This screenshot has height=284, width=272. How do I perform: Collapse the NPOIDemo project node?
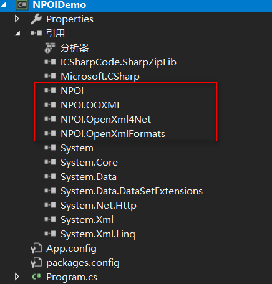[3, 5]
